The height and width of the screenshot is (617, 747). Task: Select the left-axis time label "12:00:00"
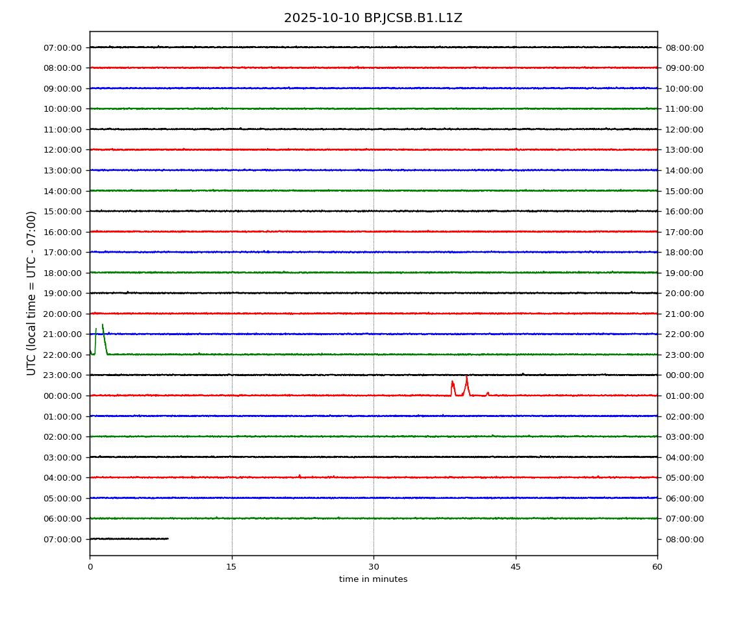click(x=62, y=150)
